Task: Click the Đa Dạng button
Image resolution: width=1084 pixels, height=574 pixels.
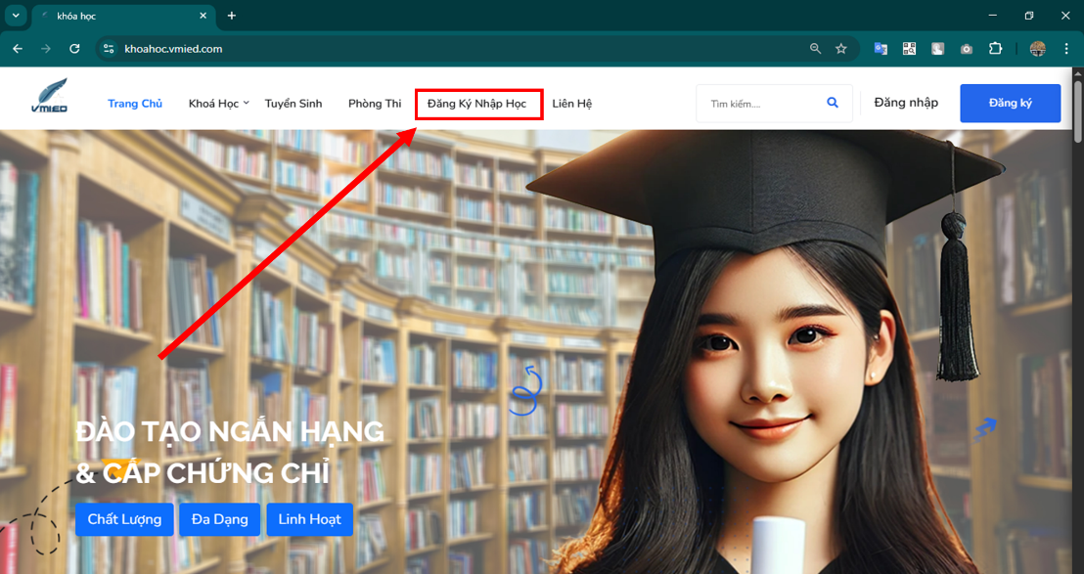Action: click(x=220, y=519)
